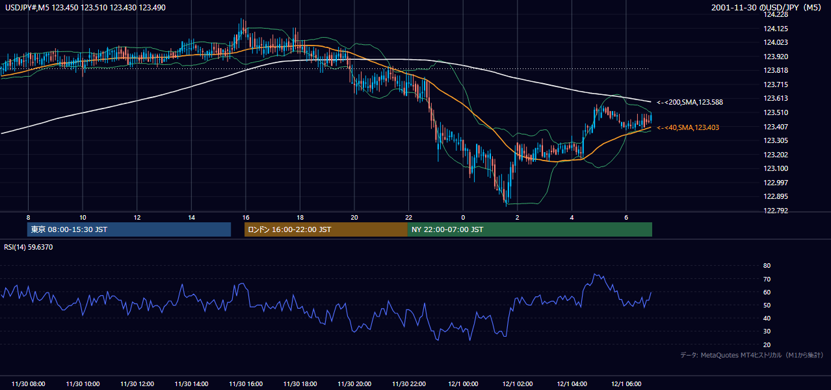The width and height of the screenshot is (831, 390).
Task: Click price level 123.202 on the axis
Action: click(x=776, y=155)
